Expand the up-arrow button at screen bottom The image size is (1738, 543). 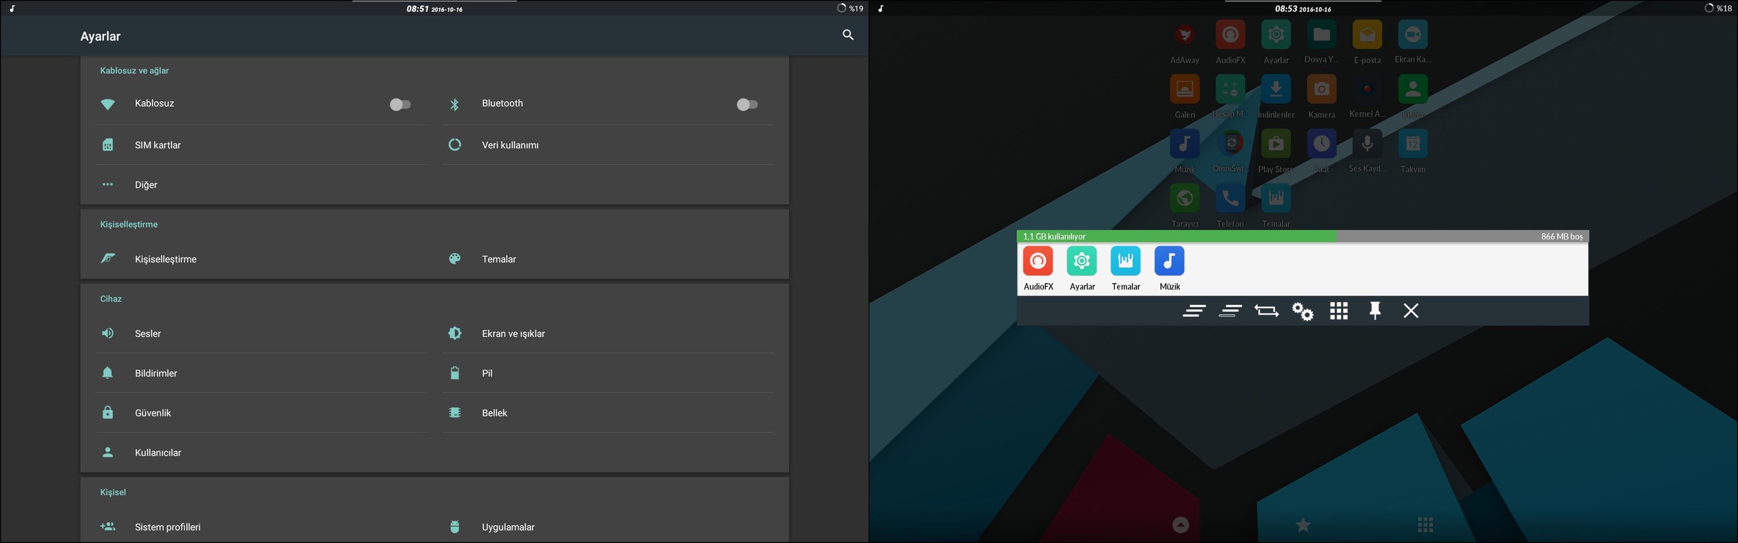coord(1181,525)
